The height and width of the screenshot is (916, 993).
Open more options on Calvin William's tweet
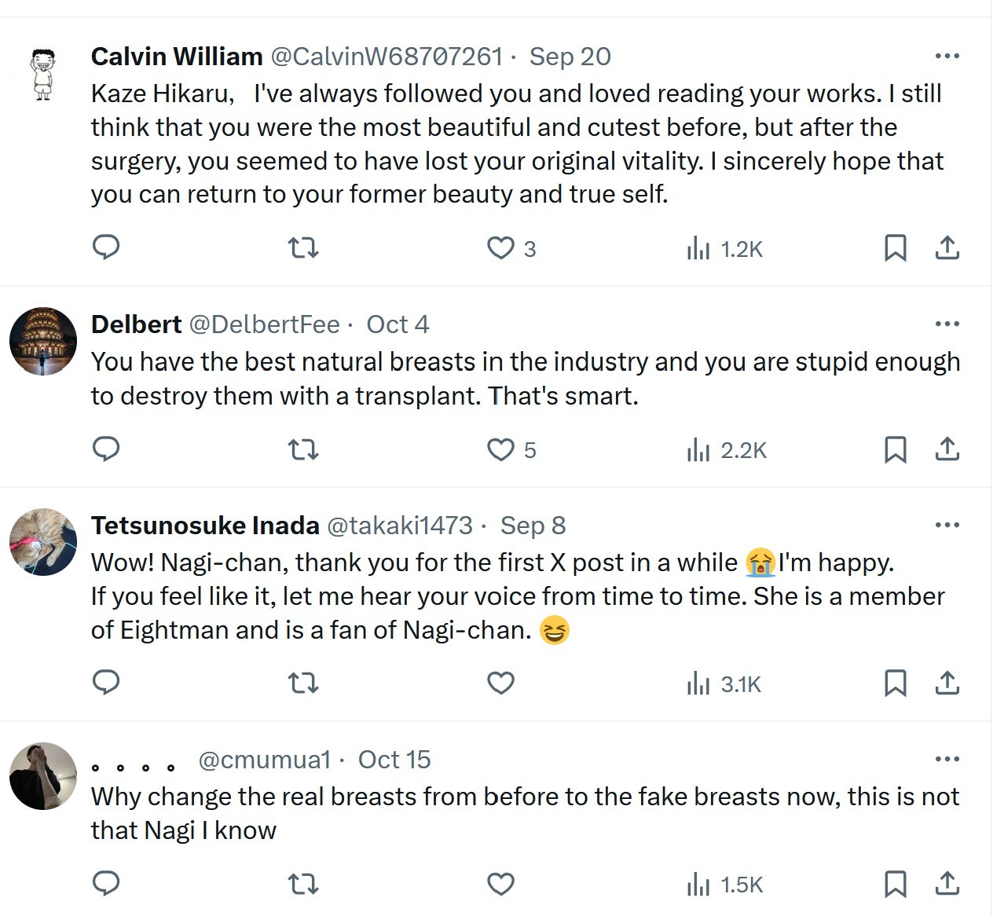tap(947, 56)
